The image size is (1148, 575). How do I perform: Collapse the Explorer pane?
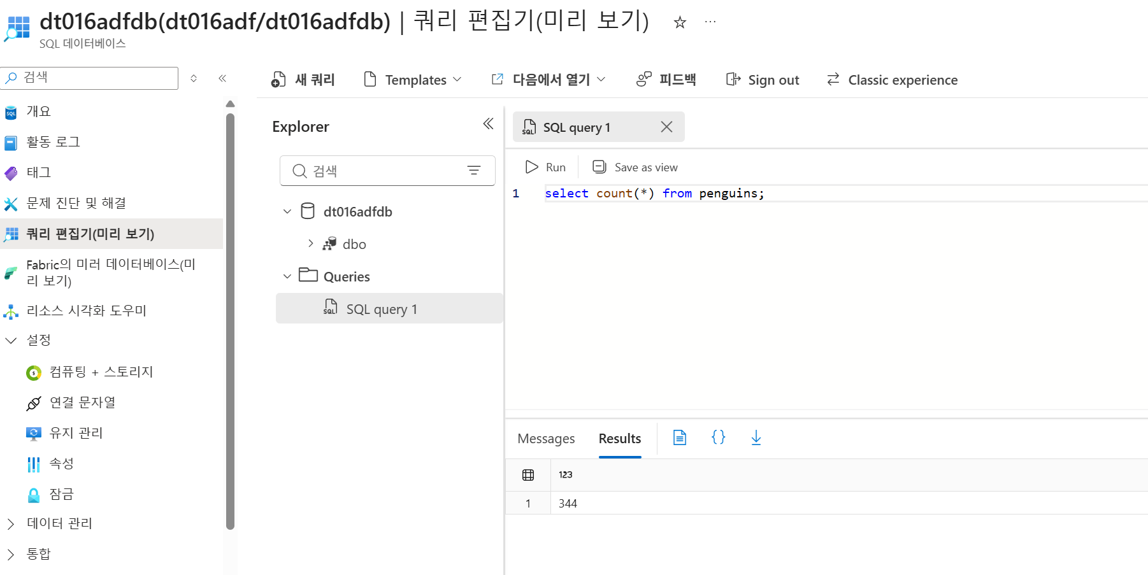click(488, 124)
